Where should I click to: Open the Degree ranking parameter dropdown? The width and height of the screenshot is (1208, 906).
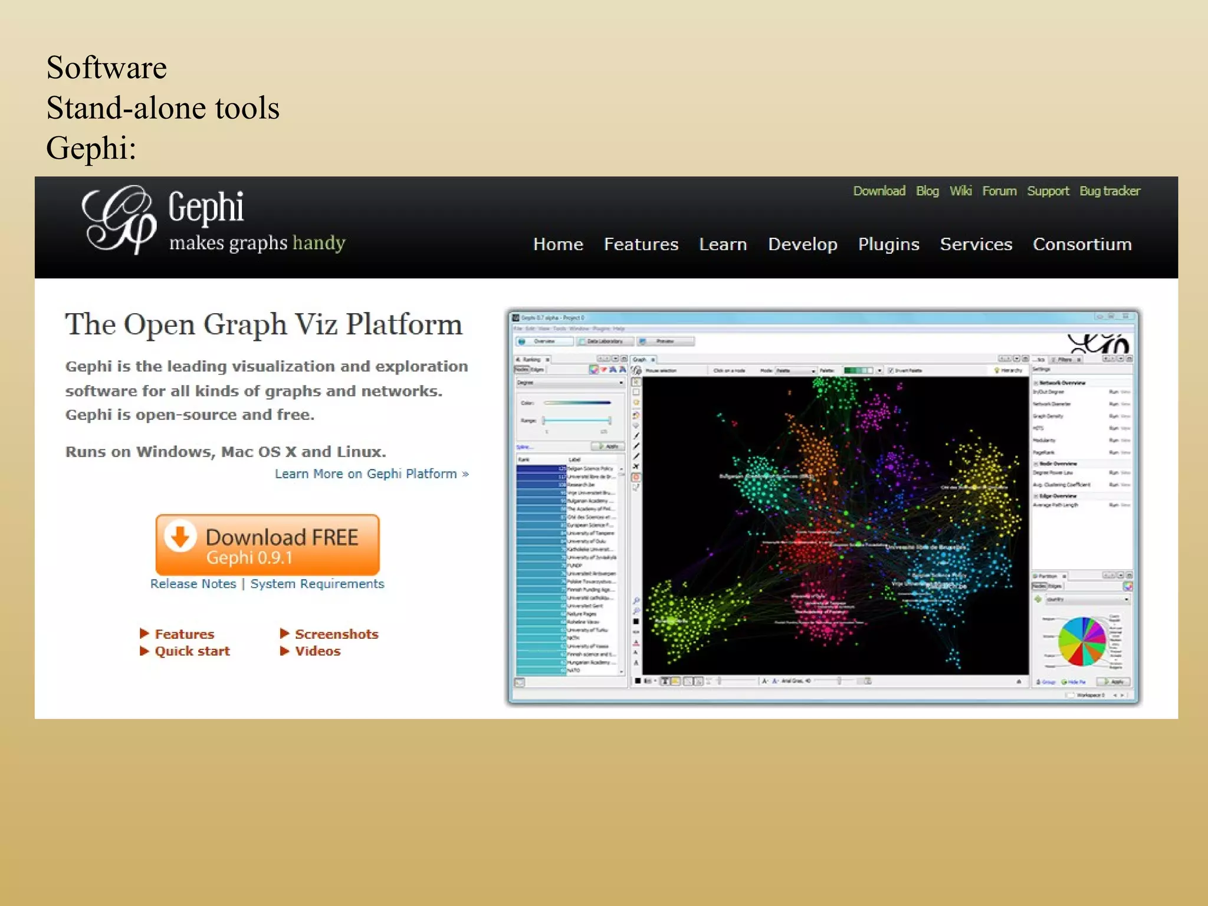click(x=570, y=383)
